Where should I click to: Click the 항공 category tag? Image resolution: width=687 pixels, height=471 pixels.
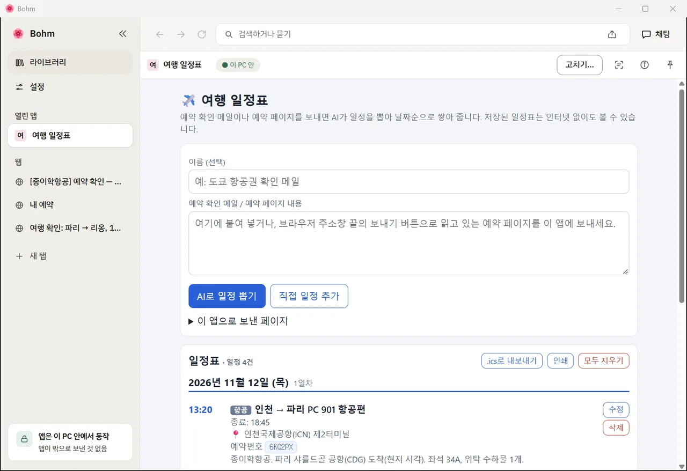[x=241, y=410]
